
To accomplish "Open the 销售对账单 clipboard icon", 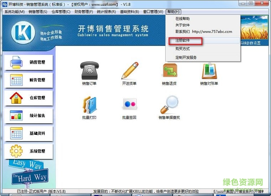I will click(209, 71).
